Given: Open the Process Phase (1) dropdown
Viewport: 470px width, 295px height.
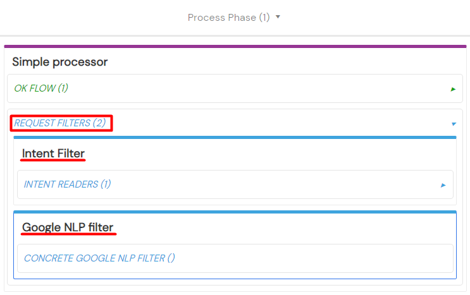Looking at the screenshot, I should 234,17.
